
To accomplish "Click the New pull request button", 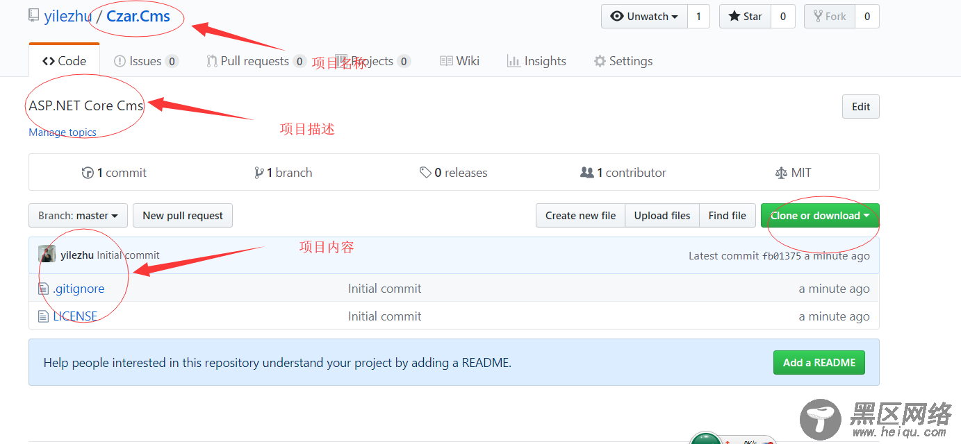I will tap(183, 216).
